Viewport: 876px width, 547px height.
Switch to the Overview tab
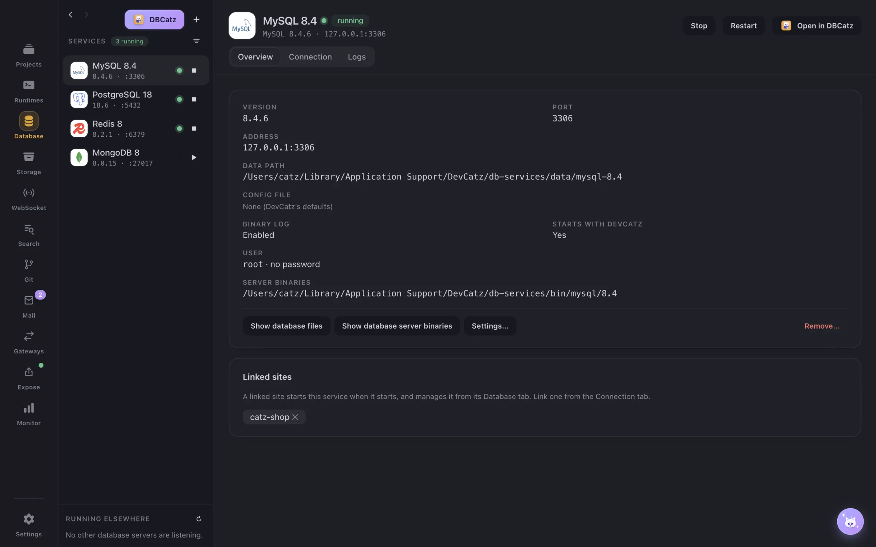tap(255, 57)
